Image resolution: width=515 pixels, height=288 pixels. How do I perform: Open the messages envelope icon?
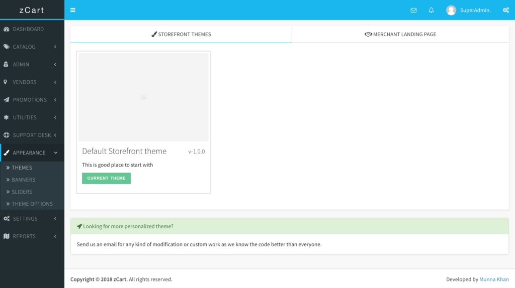point(413,10)
